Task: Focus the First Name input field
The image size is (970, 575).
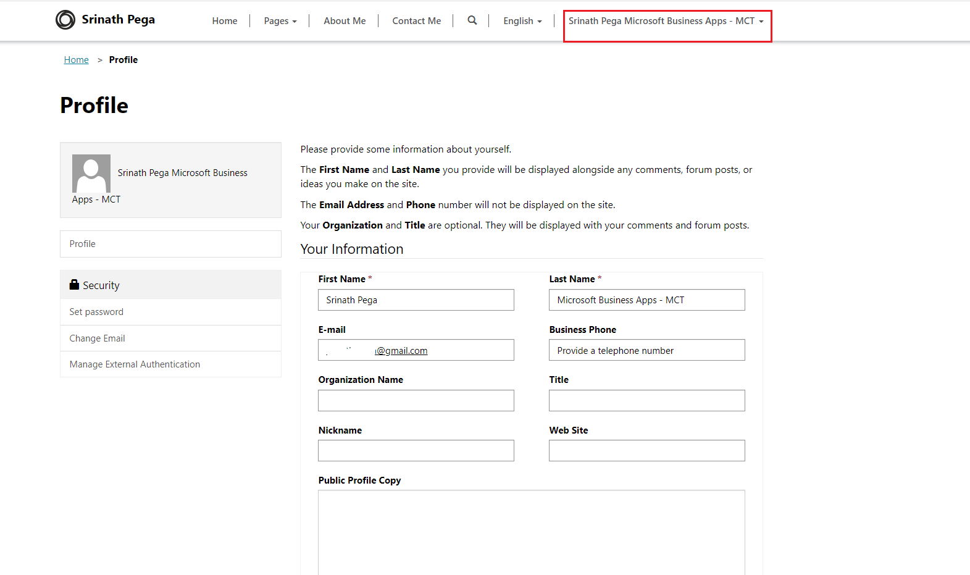Action: (x=416, y=300)
